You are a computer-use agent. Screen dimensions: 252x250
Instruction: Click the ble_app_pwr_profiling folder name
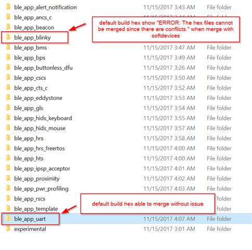click(41, 189)
